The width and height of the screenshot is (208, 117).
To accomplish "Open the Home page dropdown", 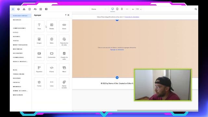I will click(98, 9).
